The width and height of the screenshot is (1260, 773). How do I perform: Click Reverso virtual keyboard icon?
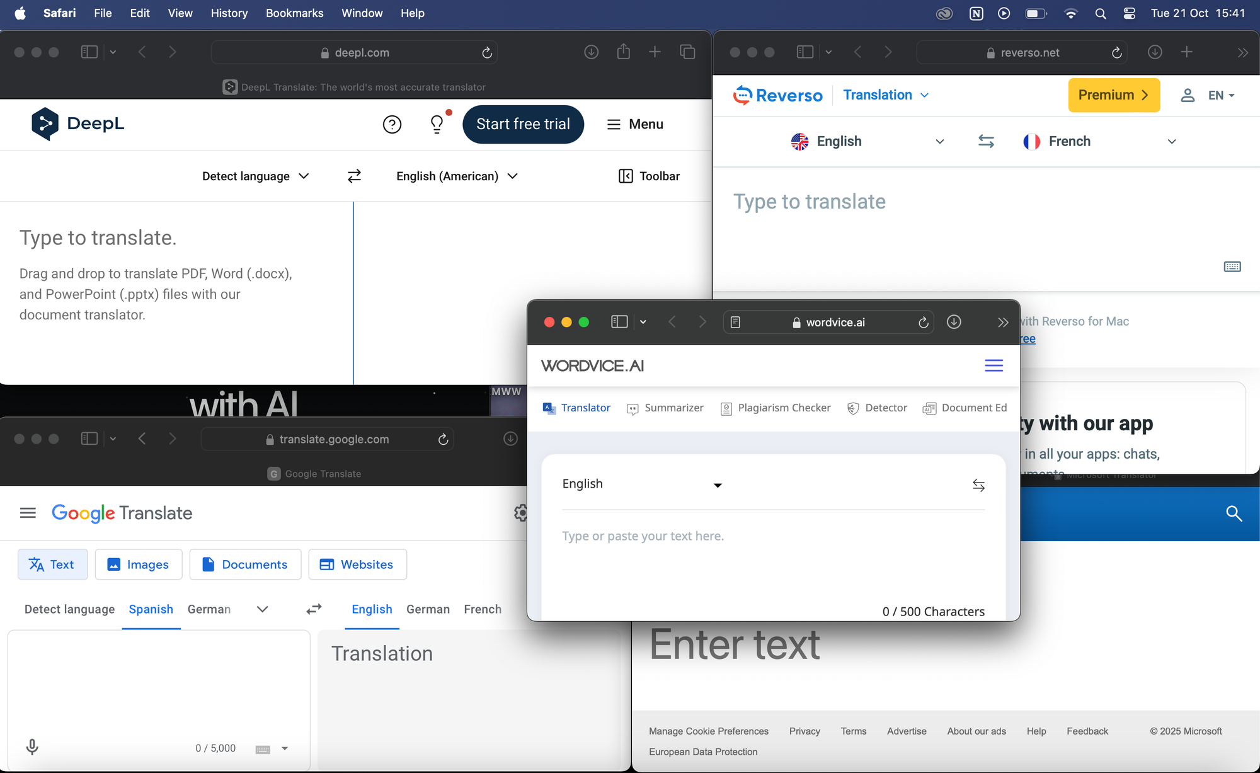point(1232,266)
